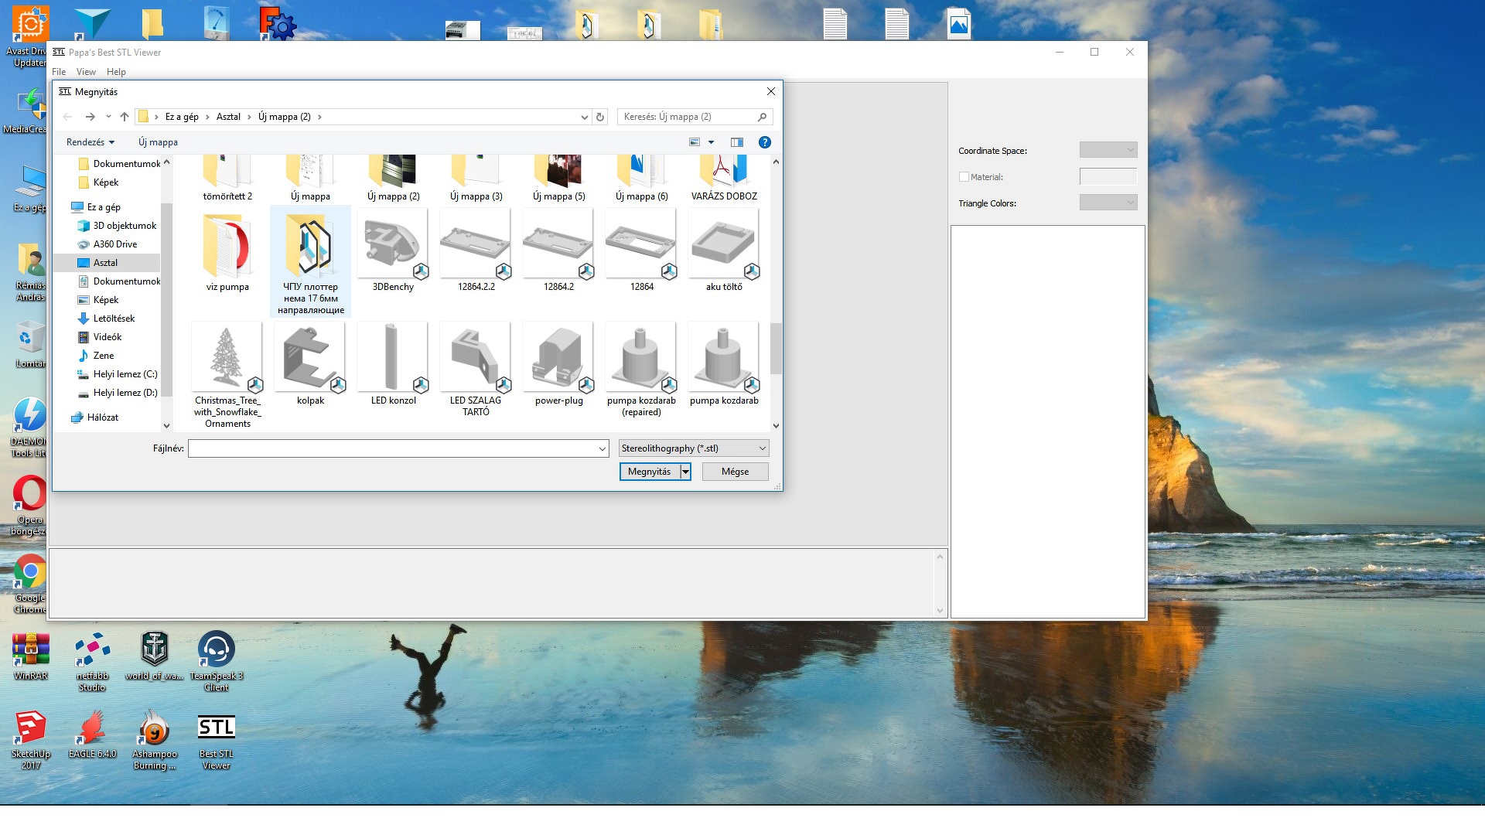Open the Triangle Colors dropdown
1485x835 pixels.
[1108, 203]
